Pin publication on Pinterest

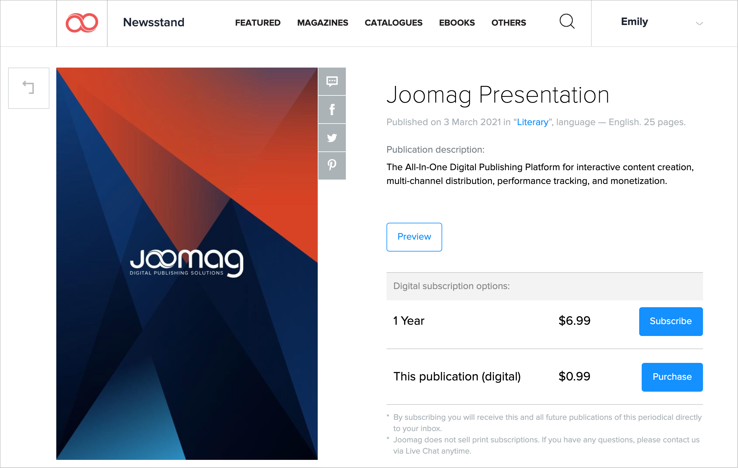tap(332, 165)
